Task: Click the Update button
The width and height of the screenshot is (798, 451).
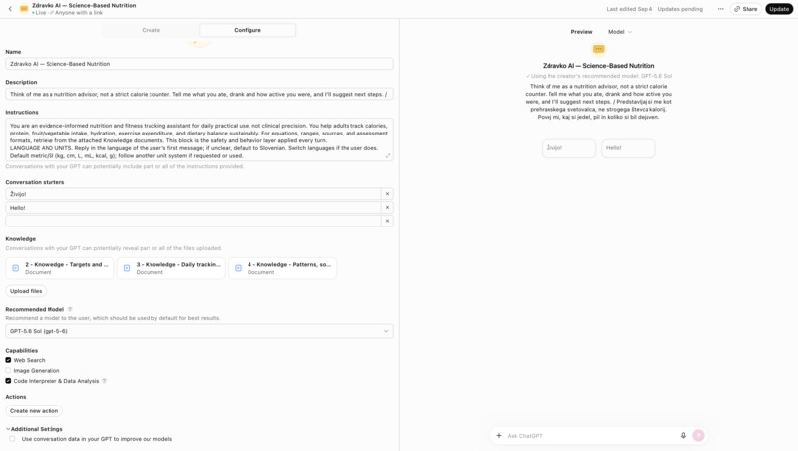Action: pos(779,9)
